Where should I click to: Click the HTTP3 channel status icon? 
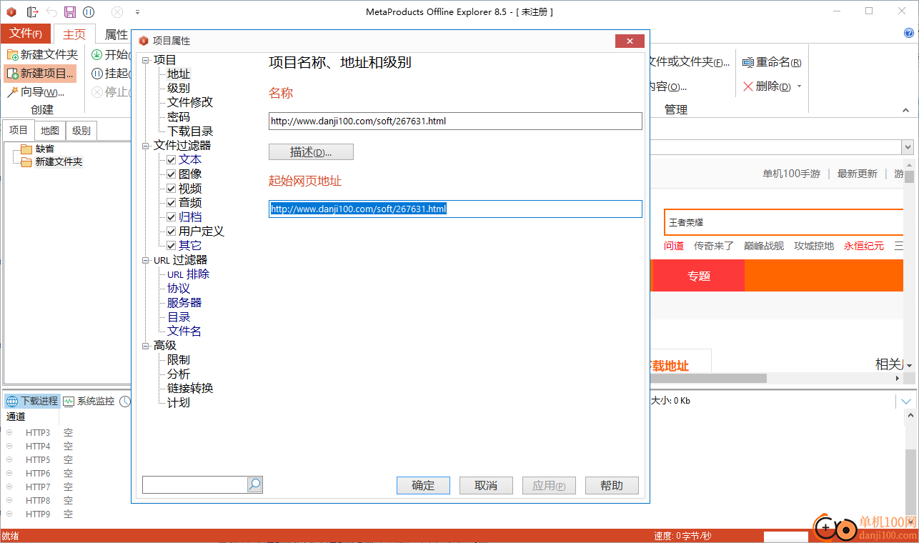point(9,432)
